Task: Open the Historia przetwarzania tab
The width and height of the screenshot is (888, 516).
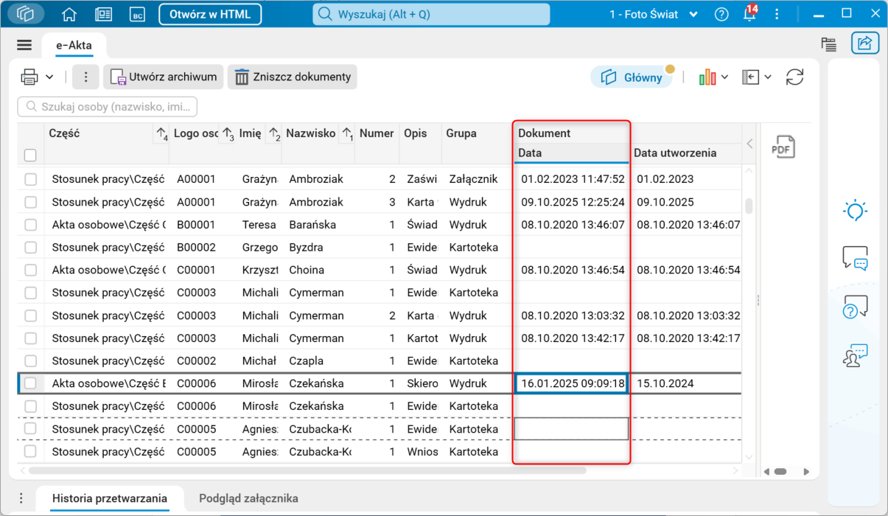Action: pyautogui.click(x=109, y=498)
